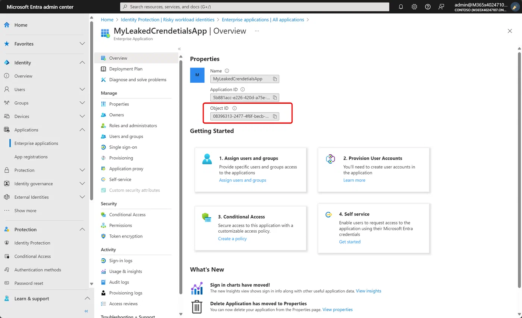
Task: Copy the application Name value
Action: pos(275,79)
